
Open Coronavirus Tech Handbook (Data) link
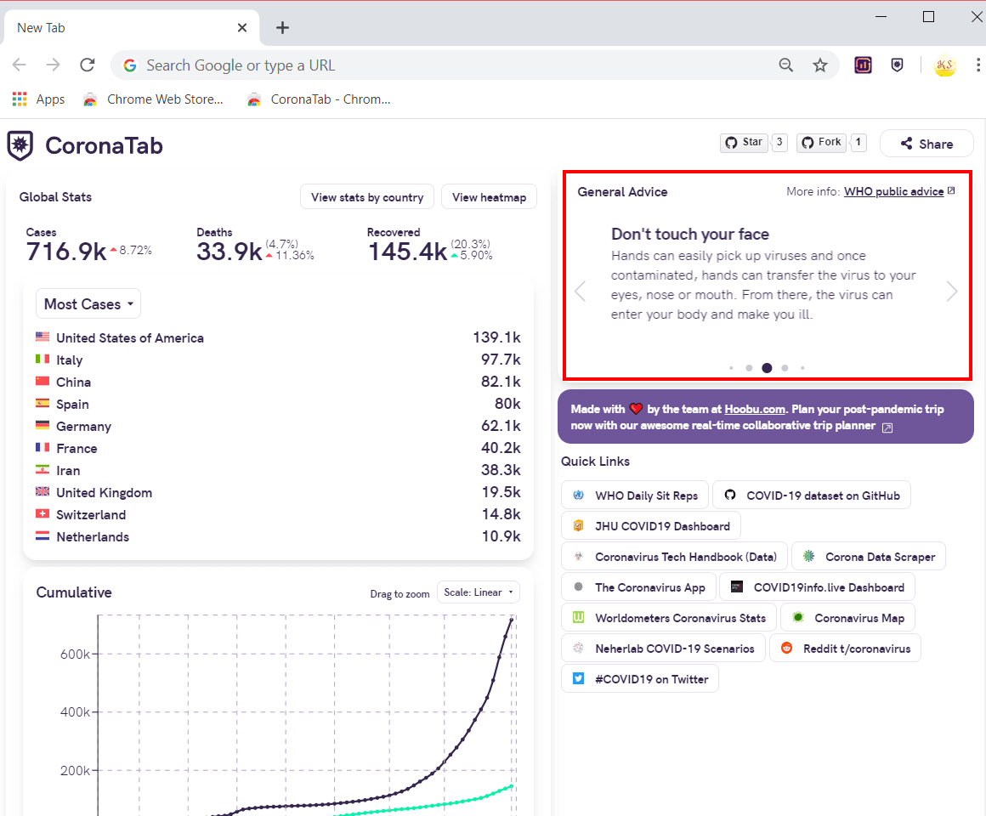675,557
